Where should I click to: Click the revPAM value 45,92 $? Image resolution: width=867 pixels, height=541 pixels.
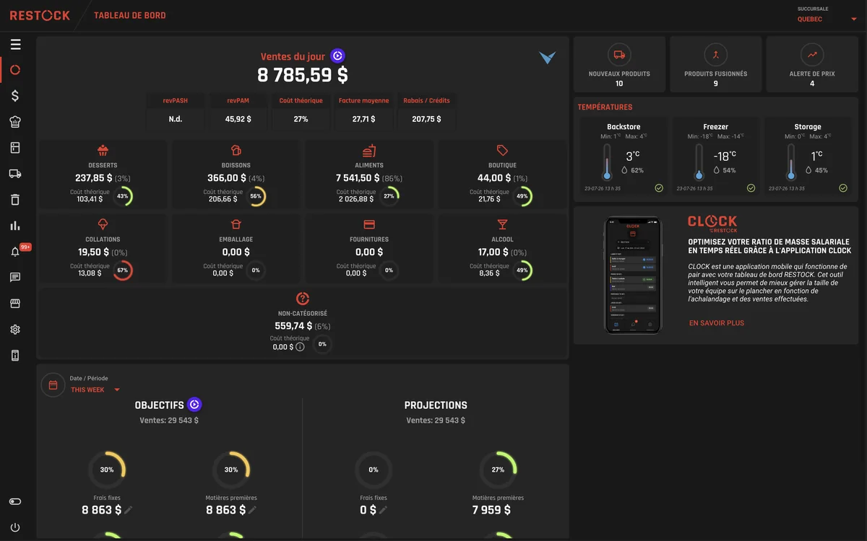pos(238,119)
